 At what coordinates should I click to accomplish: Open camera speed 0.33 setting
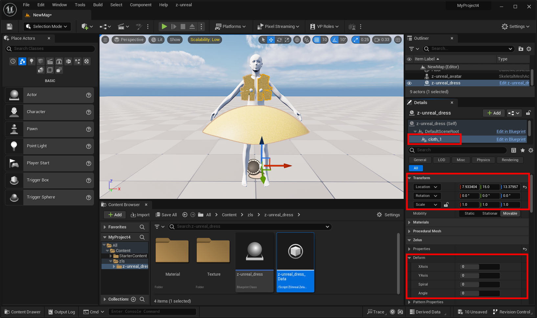tap(382, 40)
